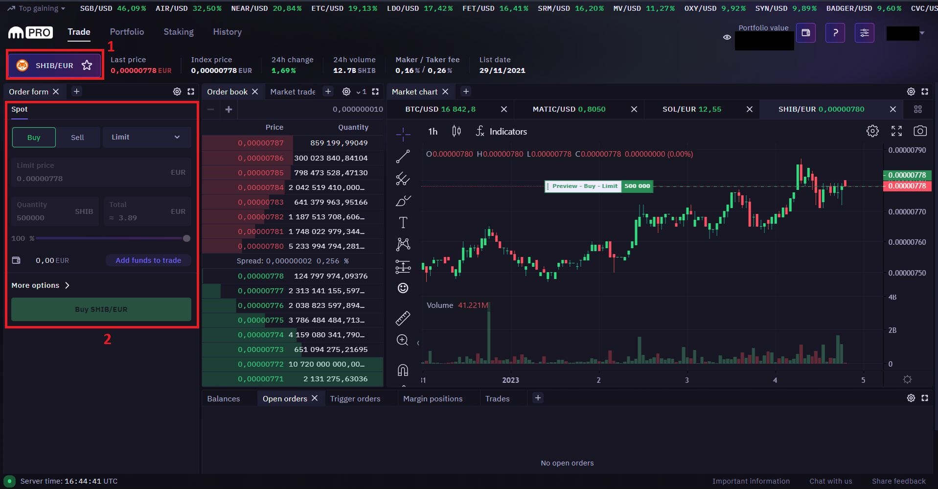Open the Indicators menu
938x489 pixels.
502,131
